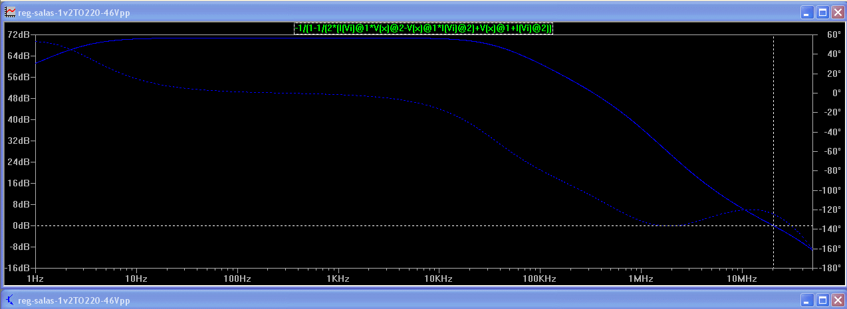Image resolution: width=847 pixels, height=309 pixels.
Task: Maximize the lower schematic window
Action: click(x=822, y=300)
